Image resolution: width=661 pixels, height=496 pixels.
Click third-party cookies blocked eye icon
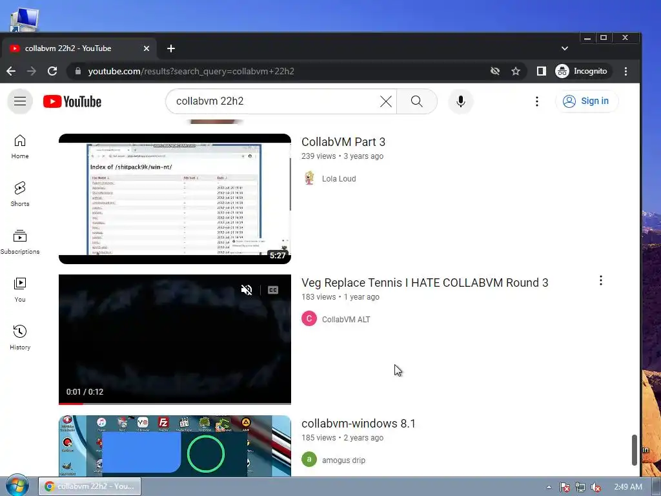pyautogui.click(x=495, y=71)
